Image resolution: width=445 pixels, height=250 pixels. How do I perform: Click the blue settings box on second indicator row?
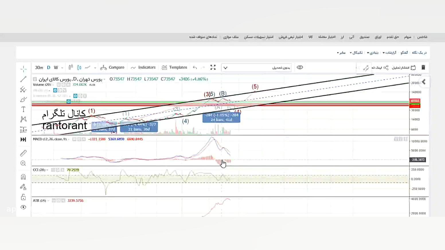[55, 90]
